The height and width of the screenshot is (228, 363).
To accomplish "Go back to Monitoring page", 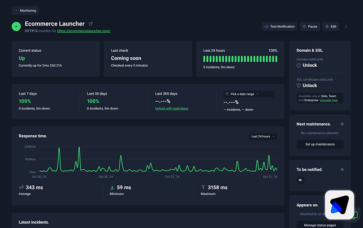I will pyautogui.click(x=26, y=10).
